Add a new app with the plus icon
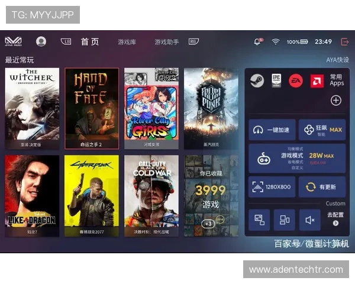 click(335, 101)
